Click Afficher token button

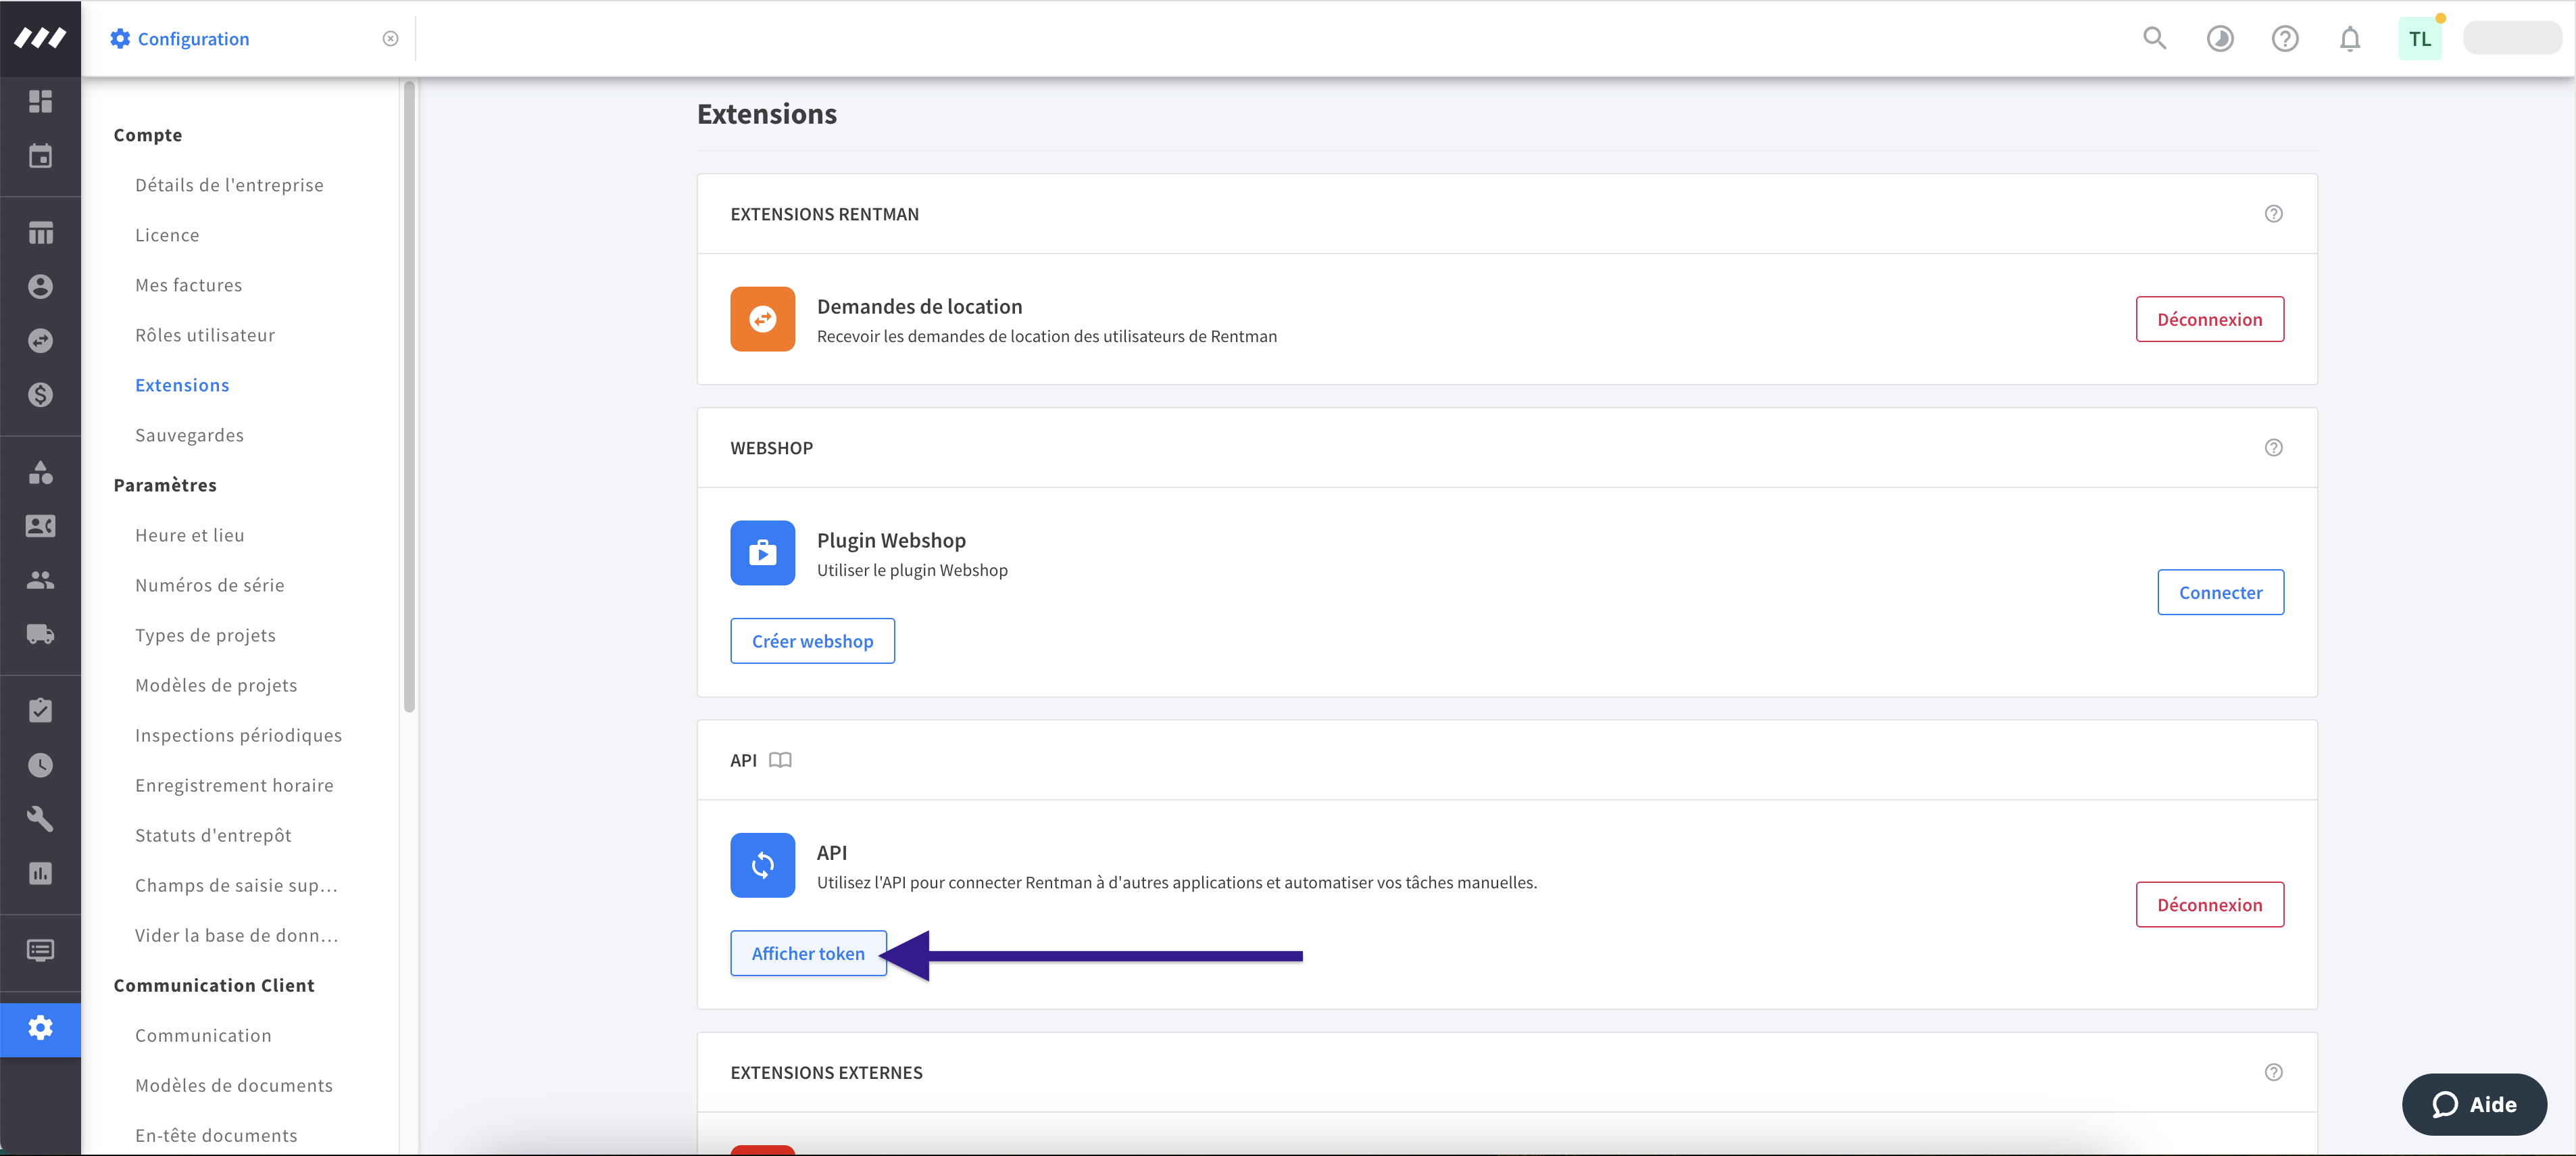pyautogui.click(x=807, y=953)
